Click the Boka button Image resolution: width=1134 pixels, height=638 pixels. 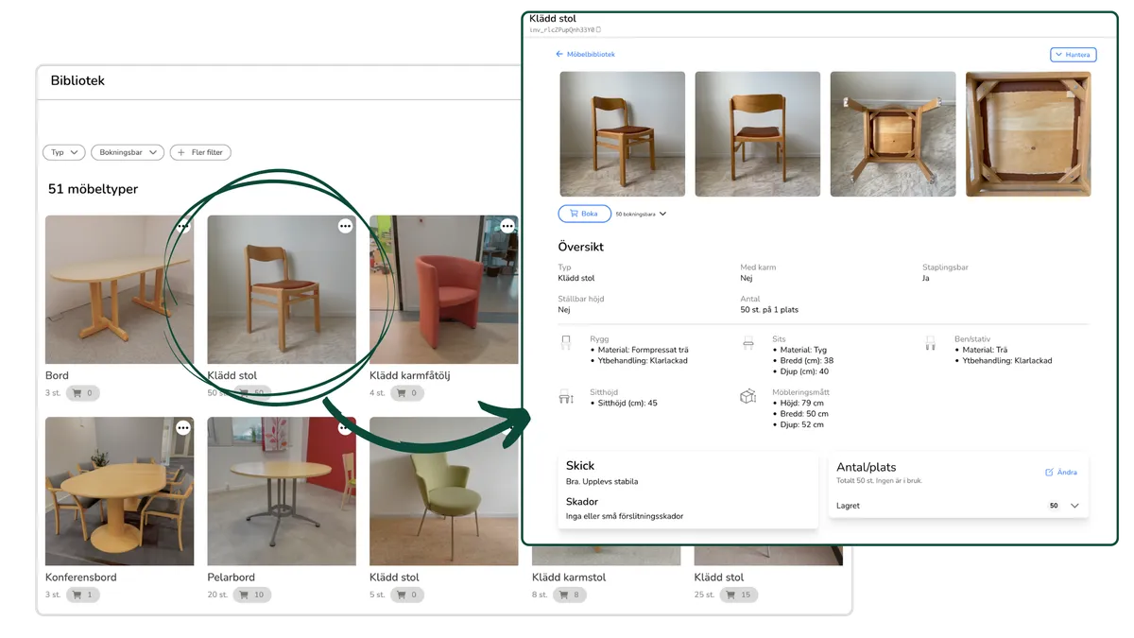(x=584, y=214)
